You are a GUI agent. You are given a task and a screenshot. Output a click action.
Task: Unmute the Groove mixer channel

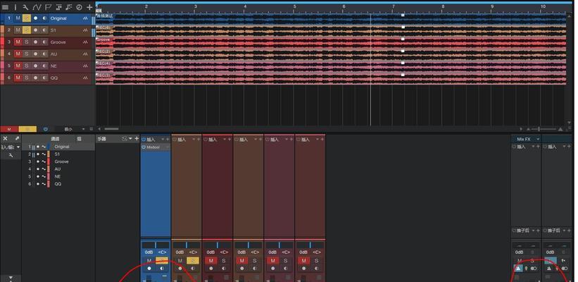[x=211, y=261]
